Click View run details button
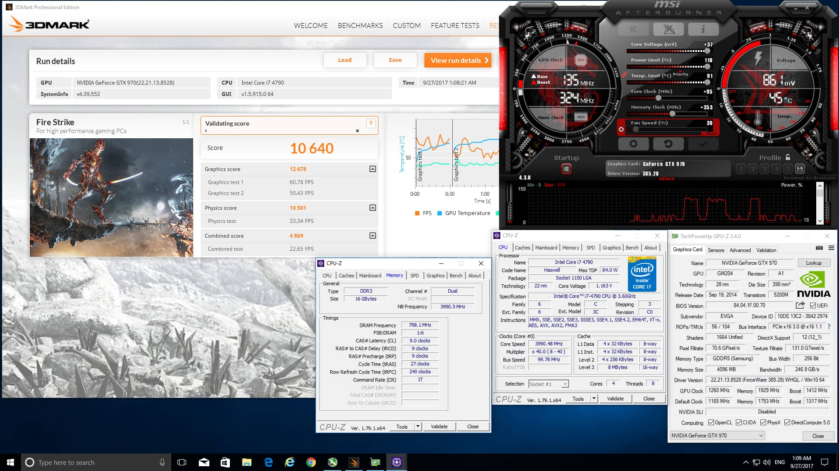Image resolution: width=839 pixels, height=471 pixels. (458, 60)
